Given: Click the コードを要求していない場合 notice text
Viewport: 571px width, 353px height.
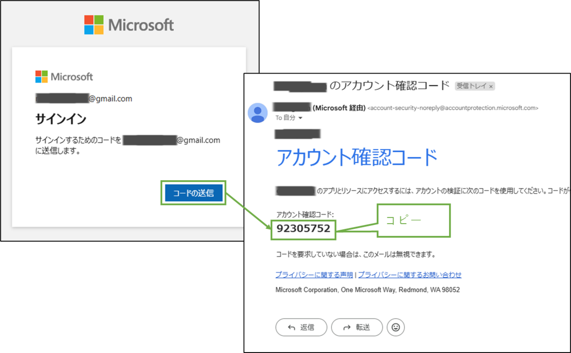Looking at the screenshot, I should [x=355, y=255].
